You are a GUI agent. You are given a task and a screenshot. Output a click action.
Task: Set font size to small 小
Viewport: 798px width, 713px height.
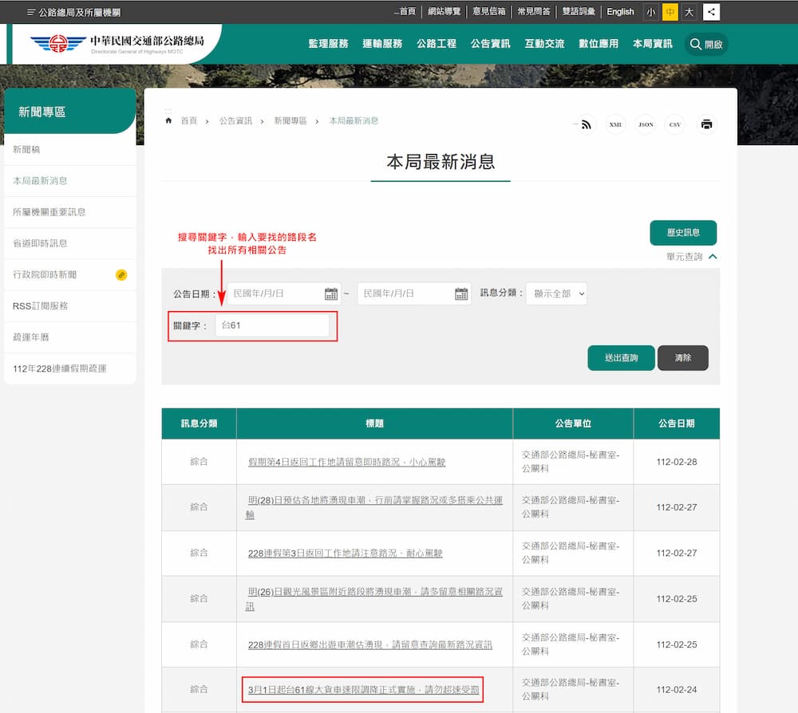[651, 12]
